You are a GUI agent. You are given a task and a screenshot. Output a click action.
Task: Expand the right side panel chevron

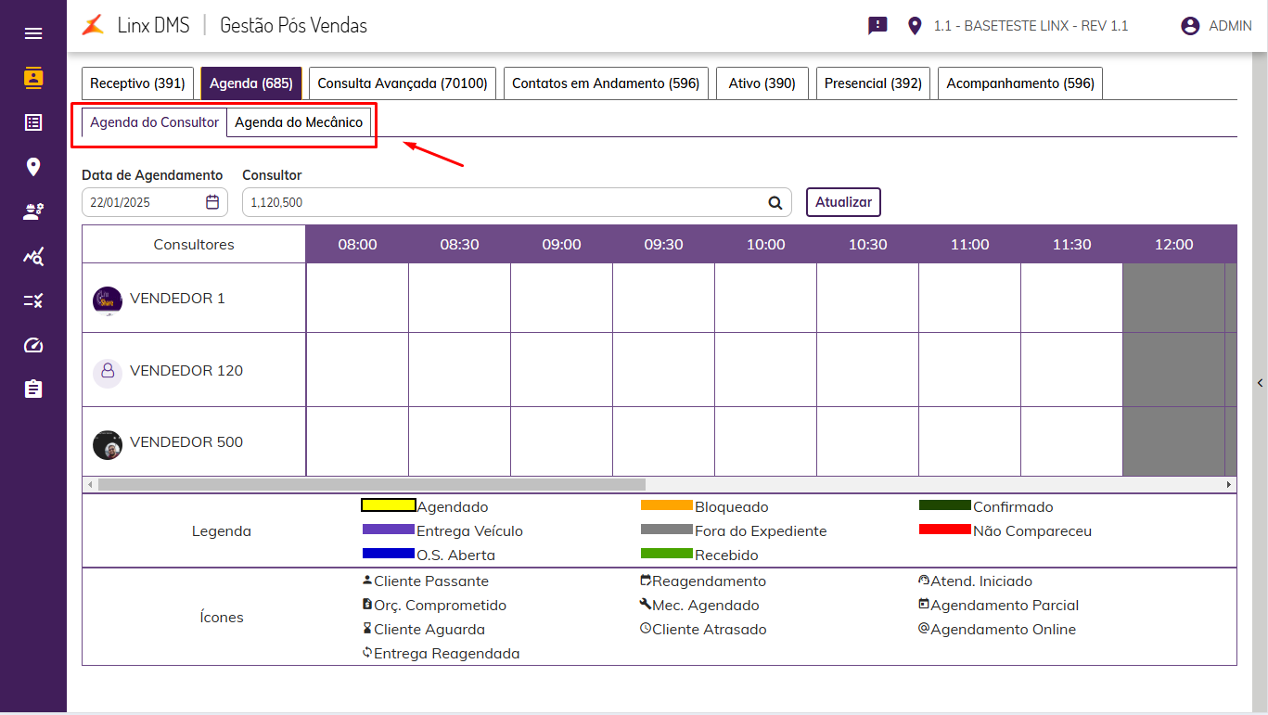[1261, 383]
